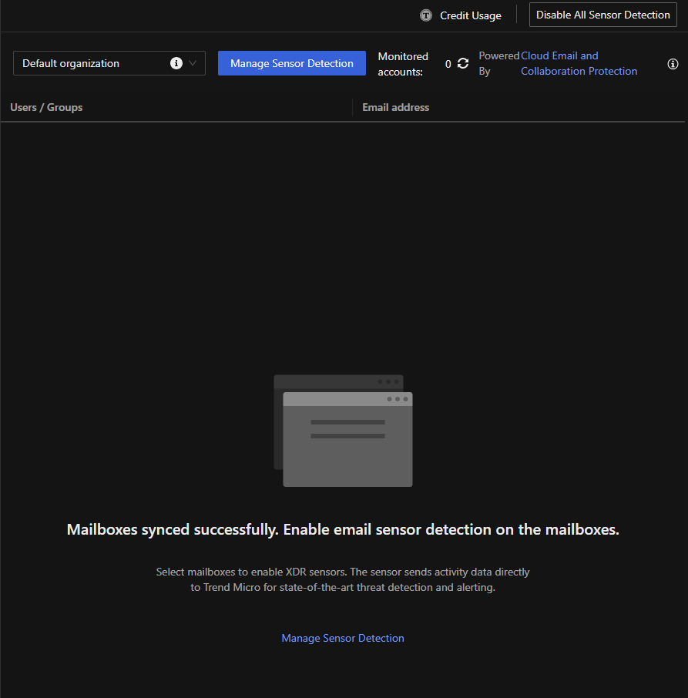This screenshot has width=688, height=698.
Task: Click info icon inside organization dropdown
Action: tap(176, 63)
